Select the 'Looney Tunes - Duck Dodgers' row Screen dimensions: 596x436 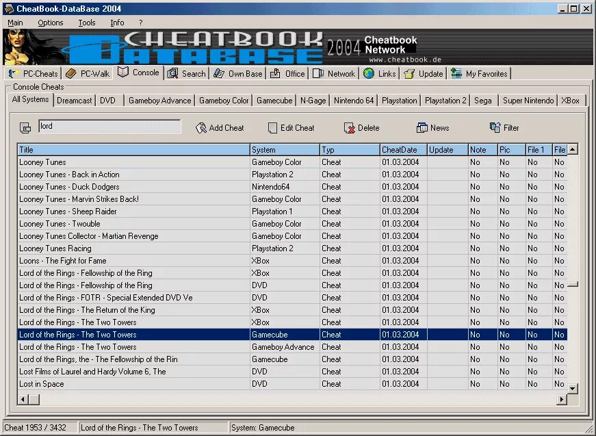click(292, 187)
